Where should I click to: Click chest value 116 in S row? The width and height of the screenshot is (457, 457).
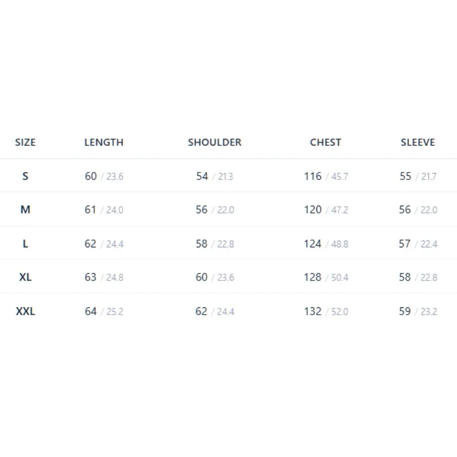pos(312,176)
